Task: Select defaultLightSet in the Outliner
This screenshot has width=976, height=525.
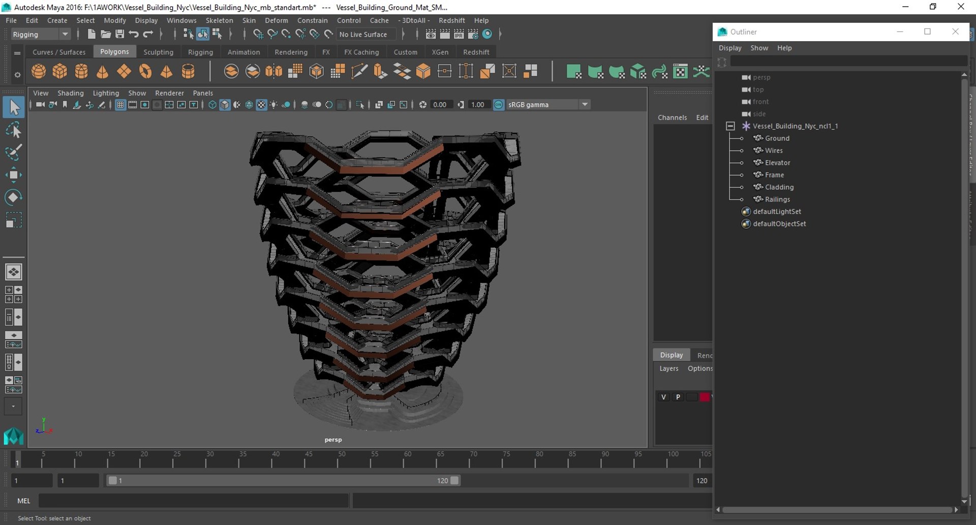Action: click(777, 212)
